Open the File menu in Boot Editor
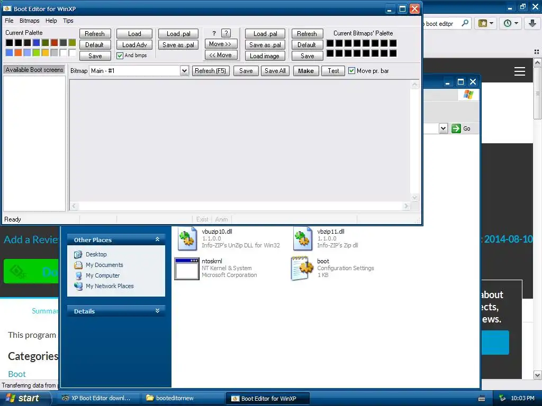The height and width of the screenshot is (406, 542). (9, 21)
